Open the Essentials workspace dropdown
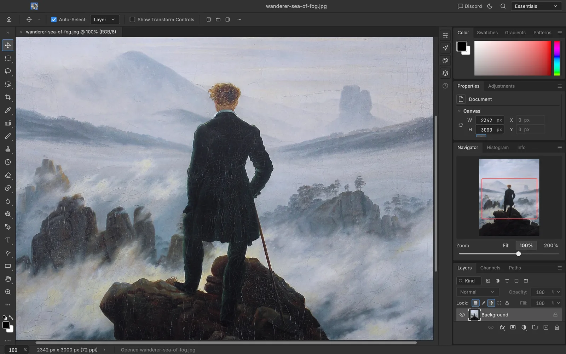Screen dimensions: 566x354 [x=536, y=6]
